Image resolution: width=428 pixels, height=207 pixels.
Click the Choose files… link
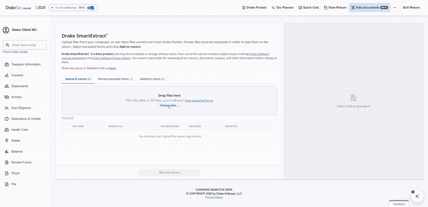(x=169, y=105)
